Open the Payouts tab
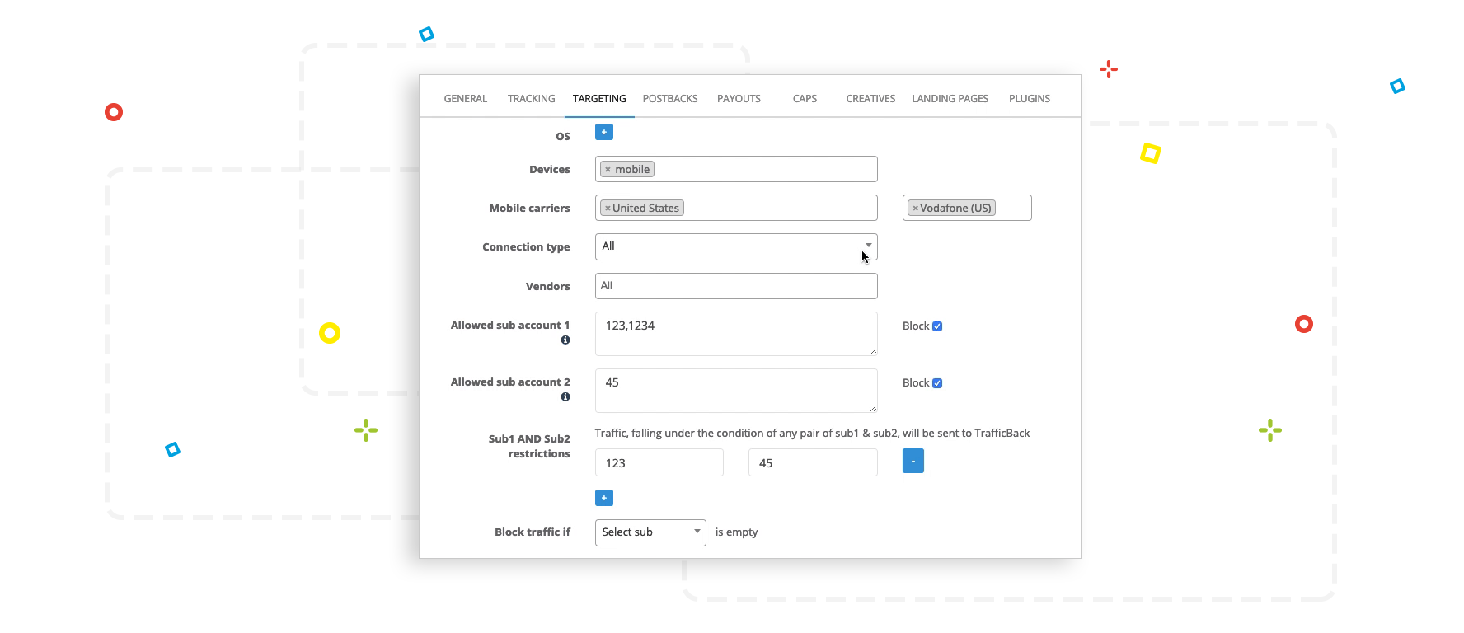 (x=739, y=99)
